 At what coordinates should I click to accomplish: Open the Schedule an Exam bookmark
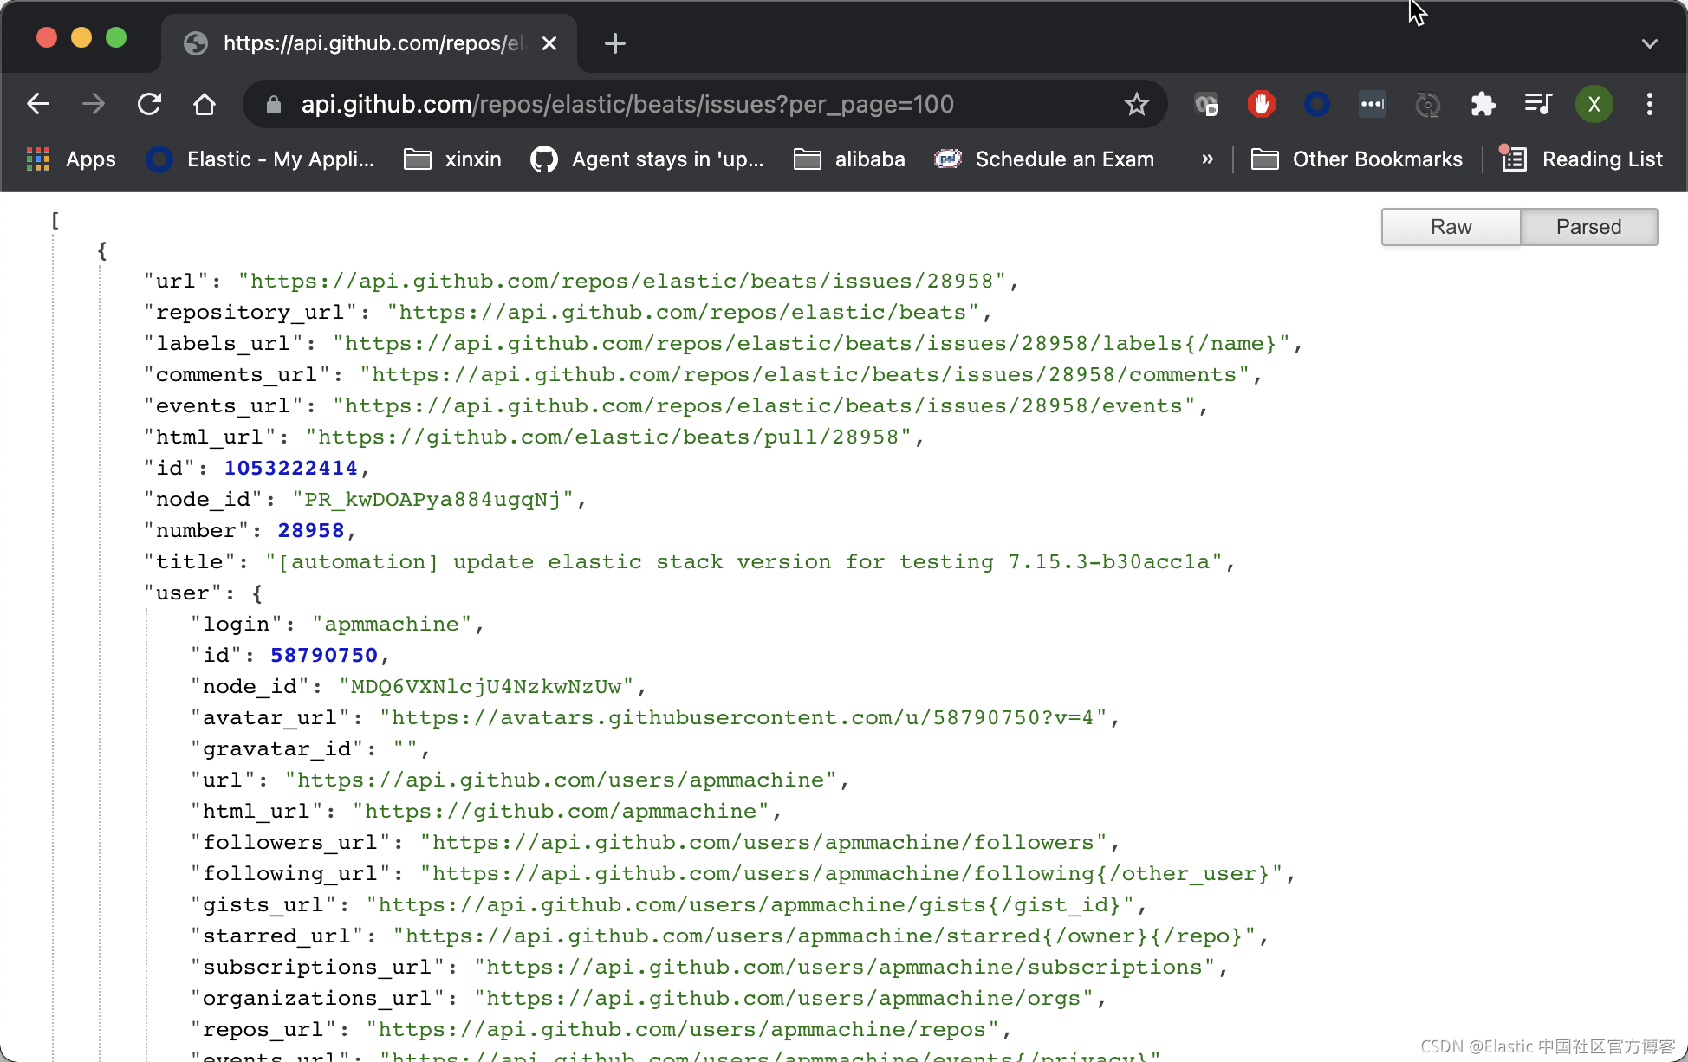point(1064,159)
